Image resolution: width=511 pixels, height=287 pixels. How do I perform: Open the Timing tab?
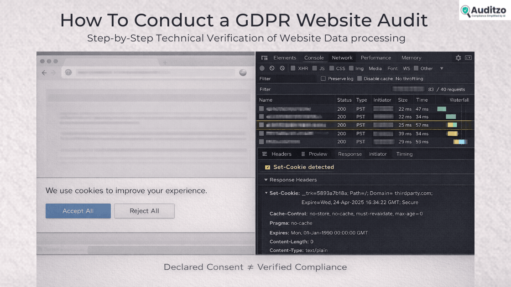(x=404, y=154)
